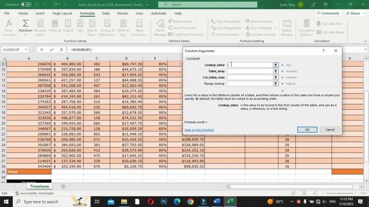Toggle Show Formulas
The width and height of the screenshot is (369, 207).
(x=259, y=21)
